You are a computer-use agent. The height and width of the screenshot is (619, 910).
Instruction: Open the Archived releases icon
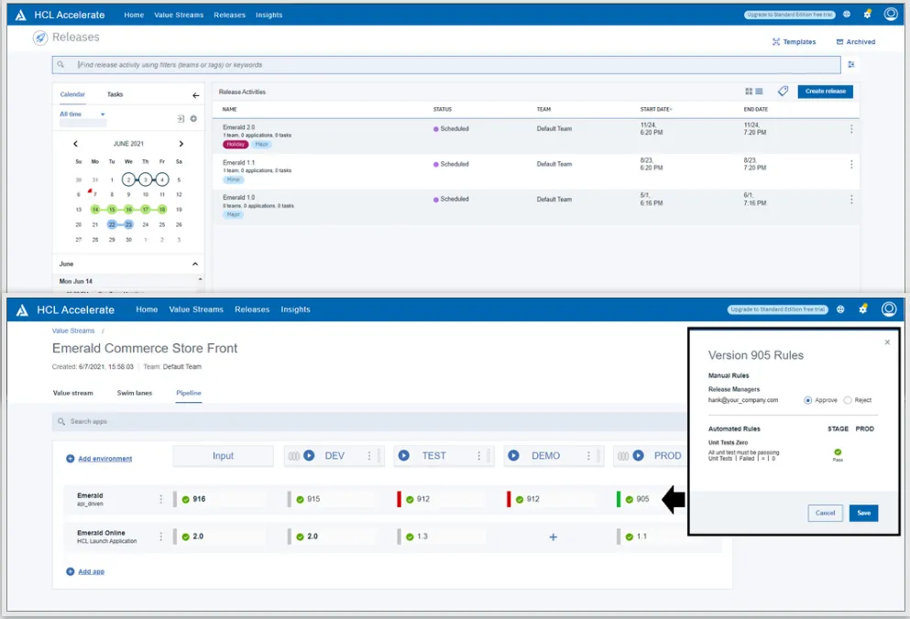pos(839,42)
